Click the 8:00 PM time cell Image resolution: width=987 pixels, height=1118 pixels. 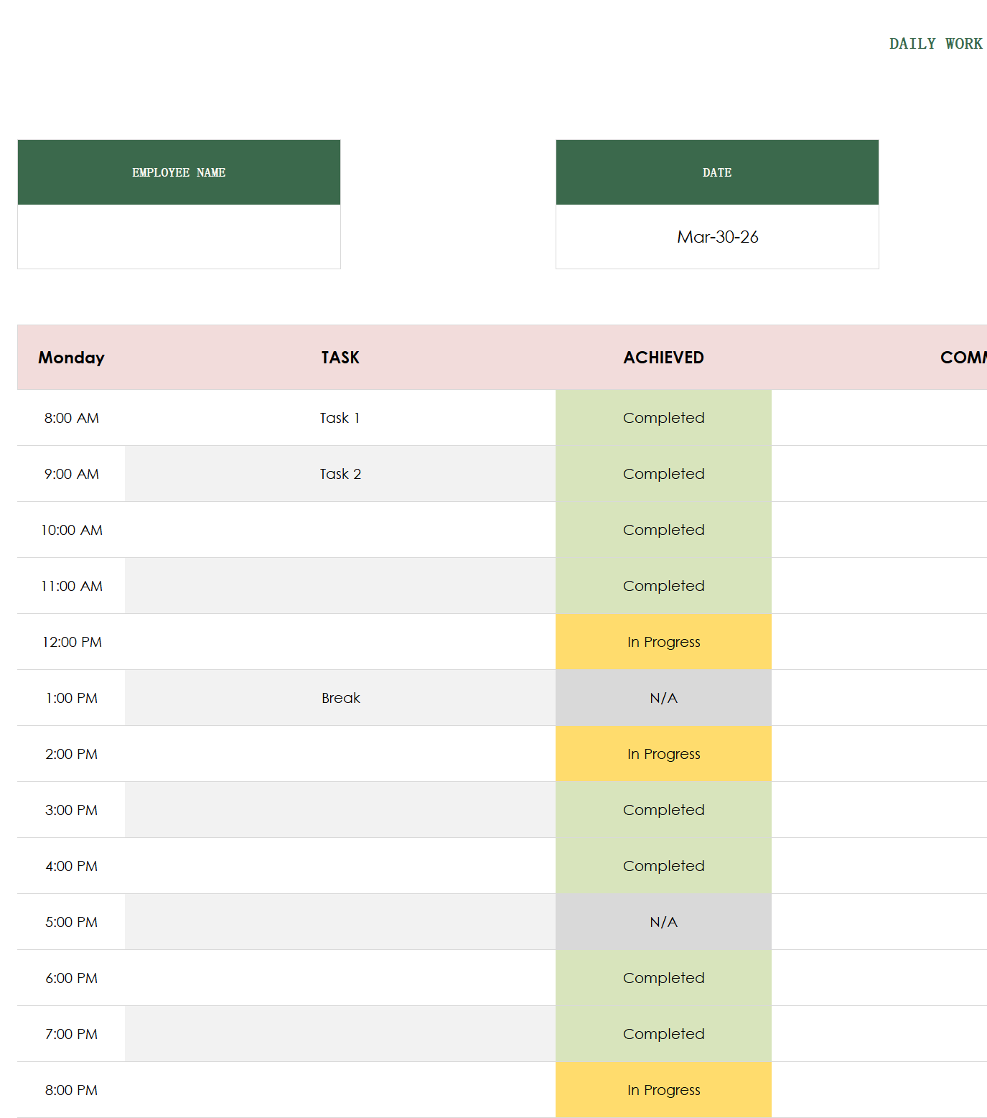coord(71,1090)
